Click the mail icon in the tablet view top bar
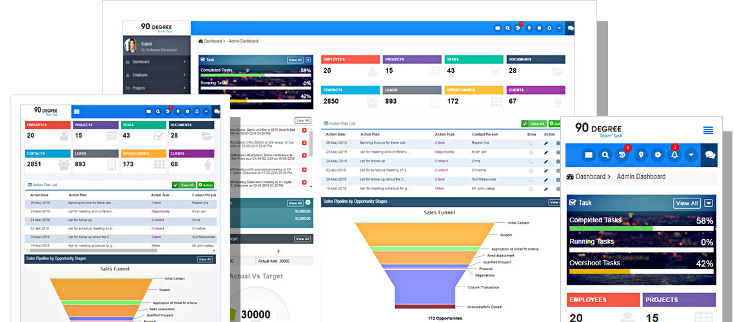 [x=148, y=111]
